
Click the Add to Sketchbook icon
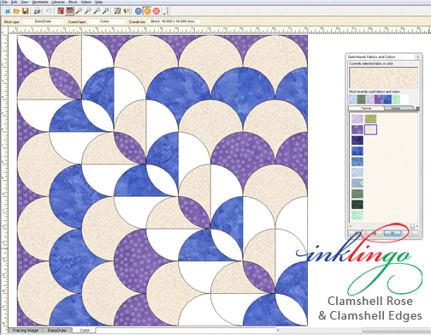[61, 11]
